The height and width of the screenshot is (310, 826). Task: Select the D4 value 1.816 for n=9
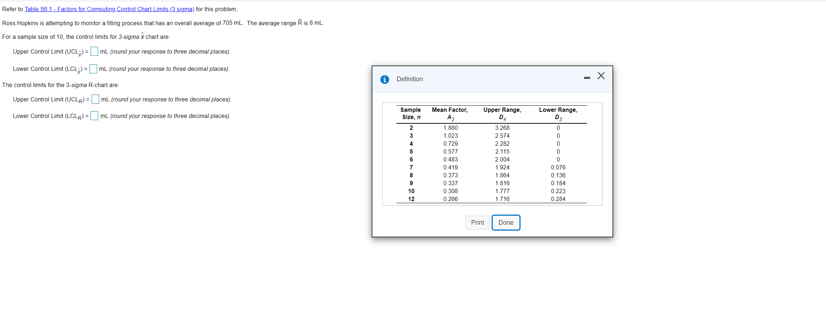tap(502, 183)
